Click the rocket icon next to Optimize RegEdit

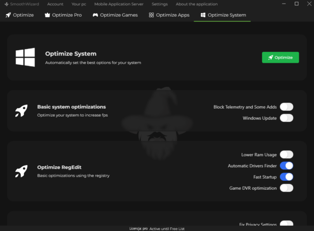point(21,171)
